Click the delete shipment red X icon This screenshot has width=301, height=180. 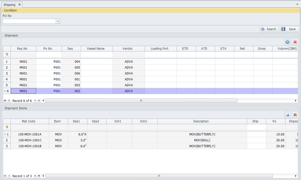pos(295,42)
